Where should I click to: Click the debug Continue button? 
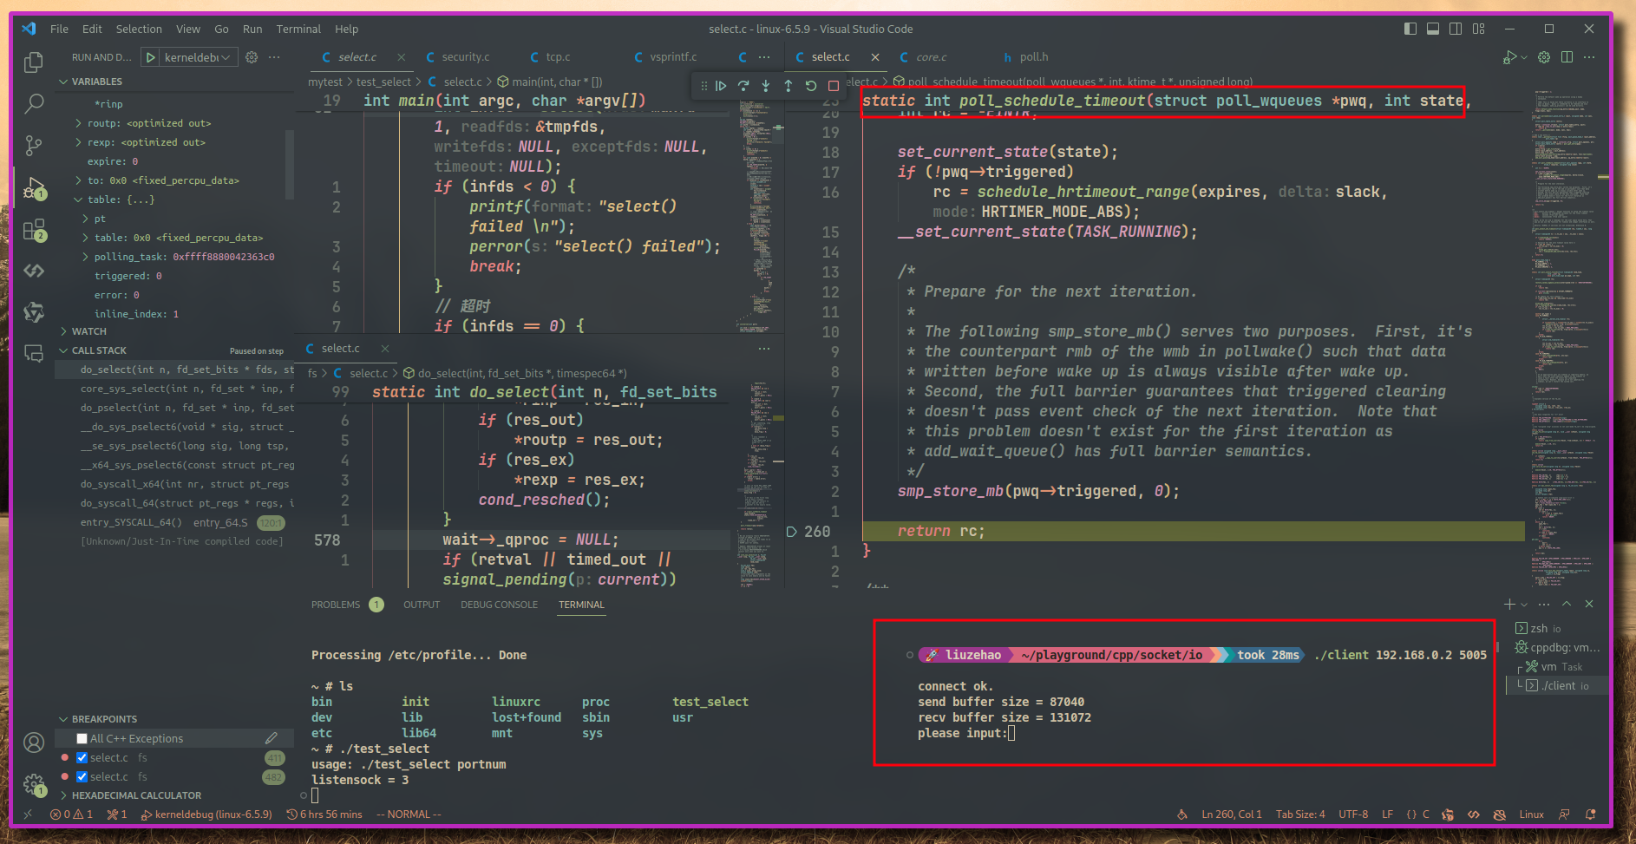coord(721,86)
